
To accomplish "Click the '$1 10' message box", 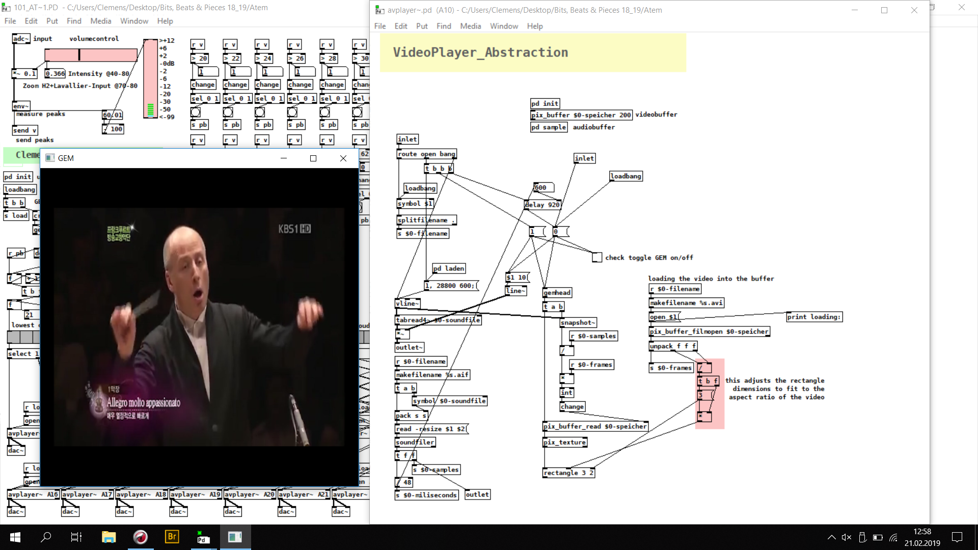I will (x=518, y=278).
